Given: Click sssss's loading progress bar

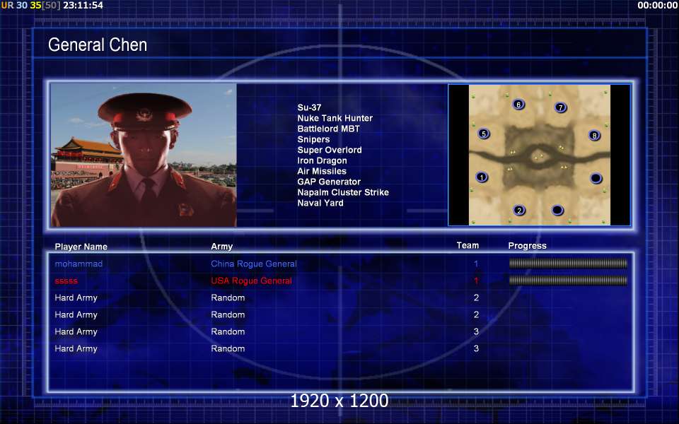Looking at the screenshot, I should tap(568, 281).
